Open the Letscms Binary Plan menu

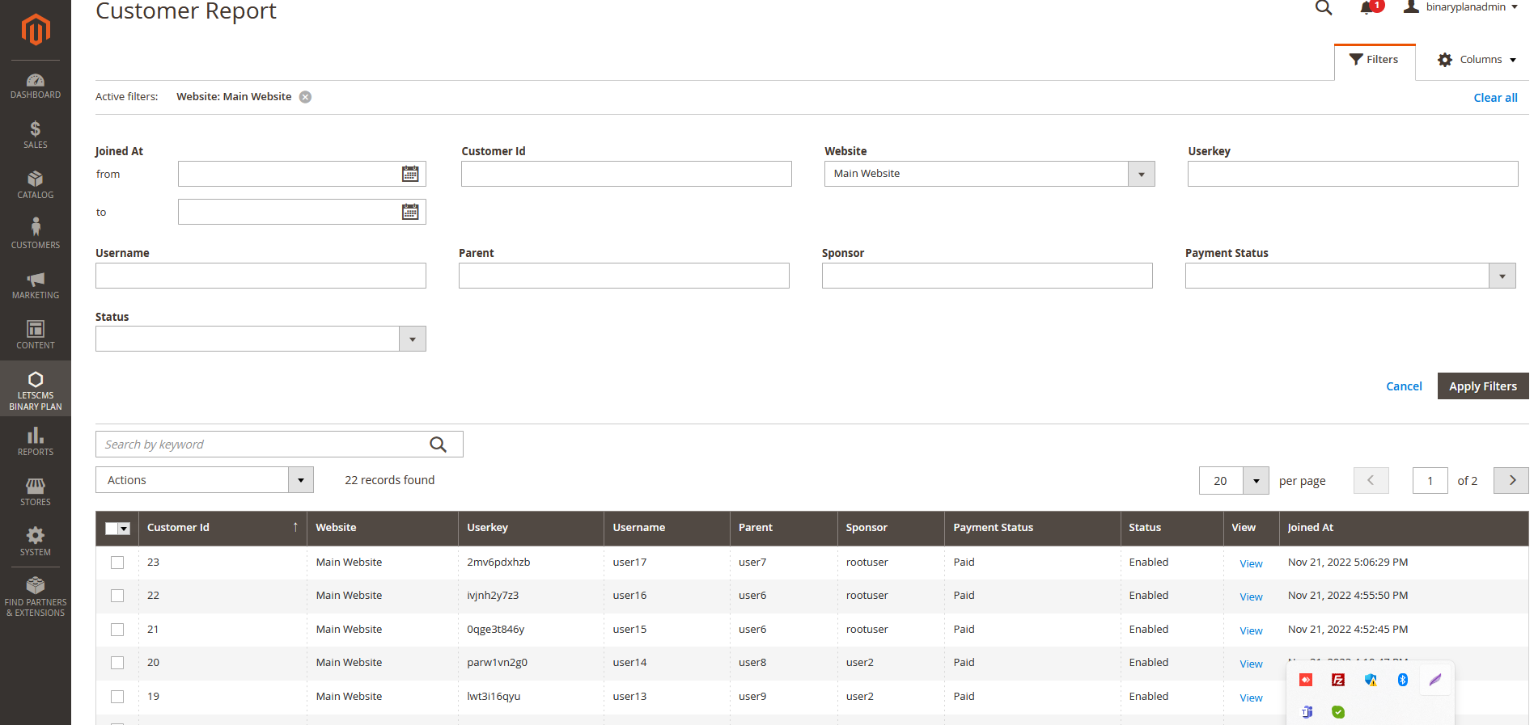36,390
